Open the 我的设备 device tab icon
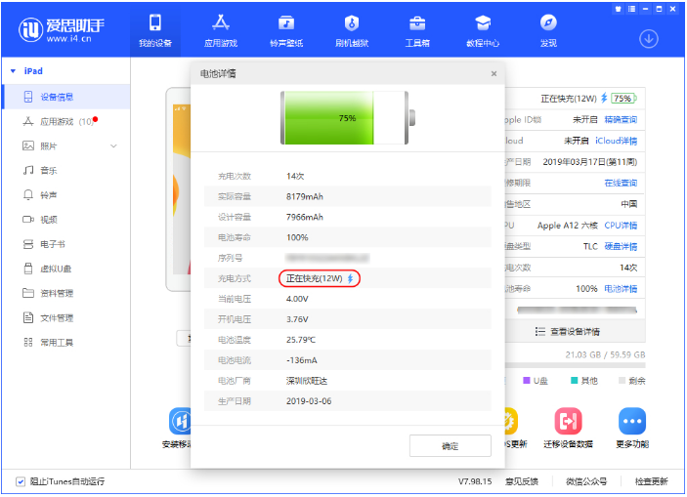The width and height of the screenshot is (687, 497). (154, 29)
